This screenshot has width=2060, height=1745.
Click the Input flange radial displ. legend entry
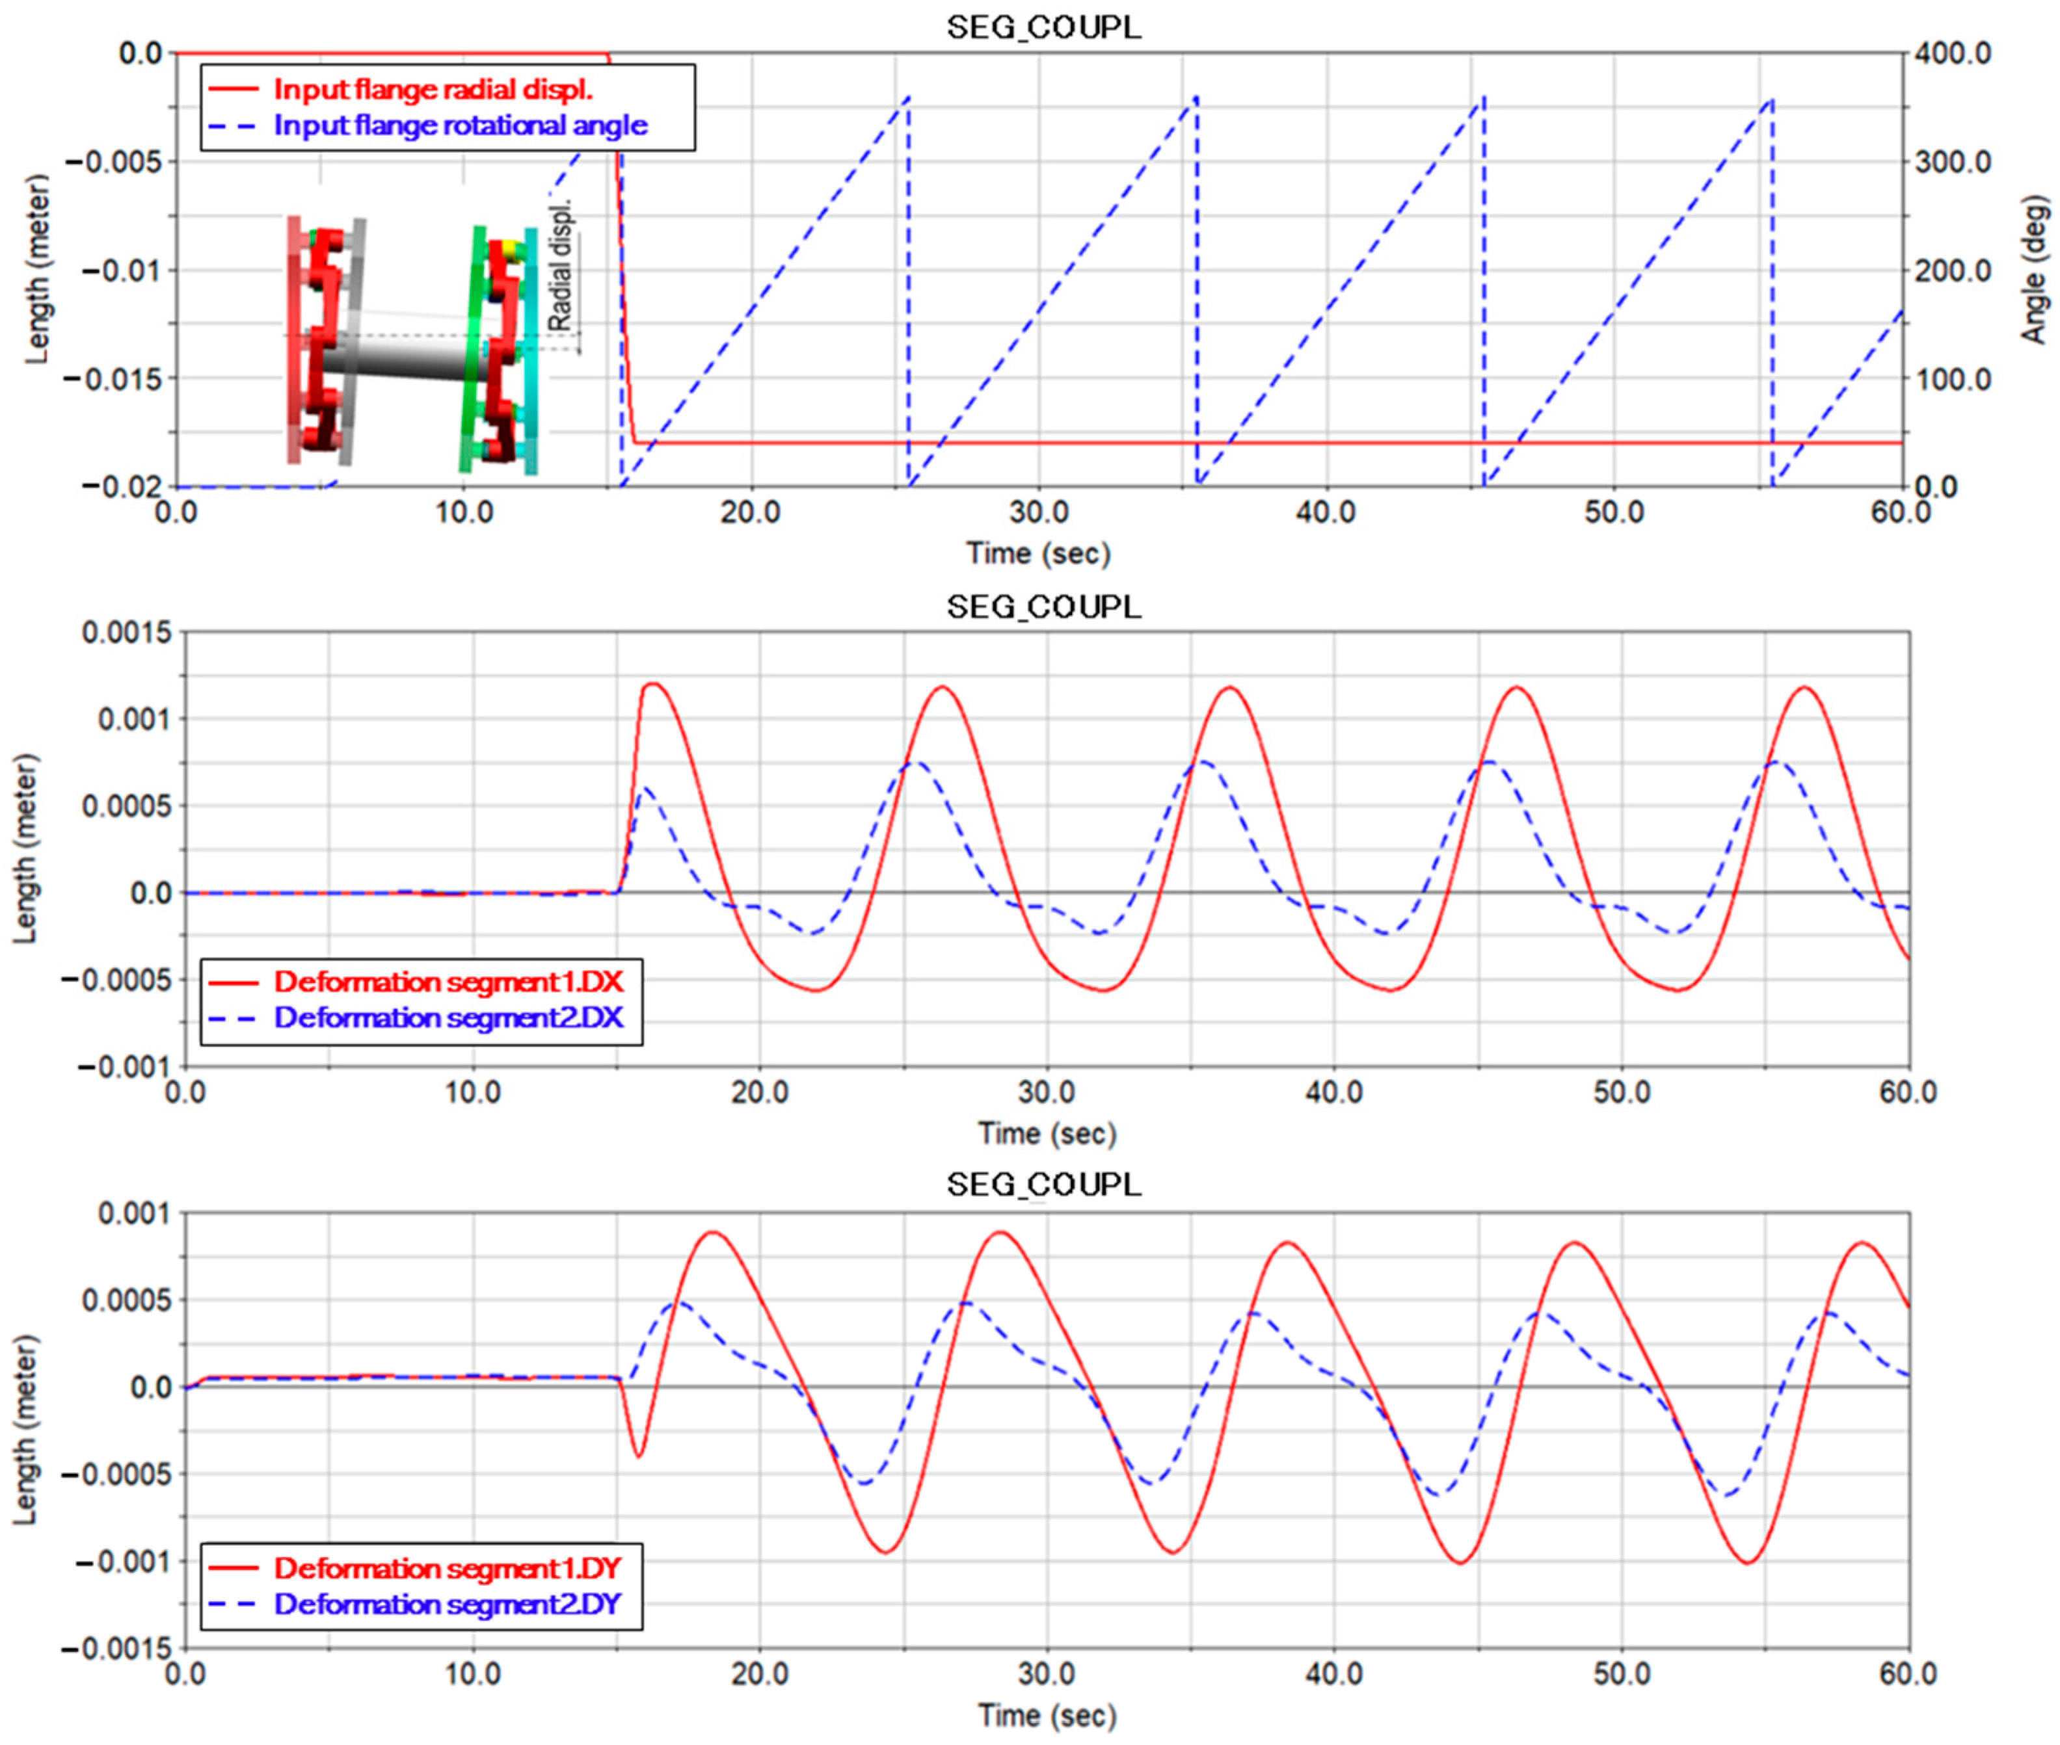coord(433,90)
